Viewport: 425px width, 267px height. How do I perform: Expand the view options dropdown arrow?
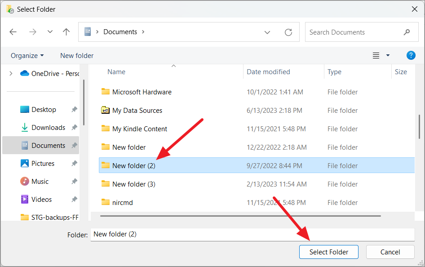(x=387, y=55)
